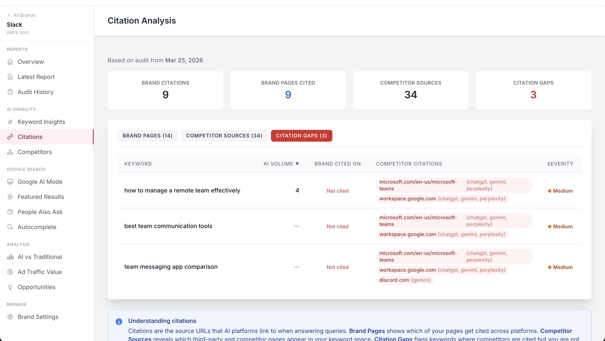Click the Overview home icon
The height and width of the screenshot is (341, 605).
click(10, 62)
